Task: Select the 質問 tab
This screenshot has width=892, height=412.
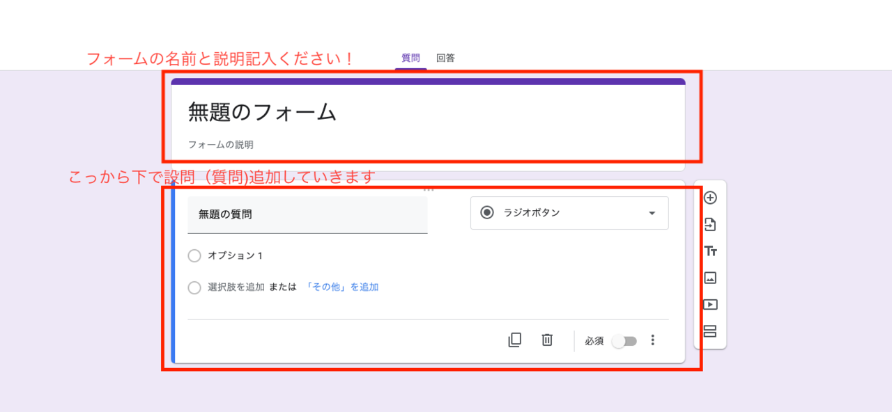Action: coord(410,58)
